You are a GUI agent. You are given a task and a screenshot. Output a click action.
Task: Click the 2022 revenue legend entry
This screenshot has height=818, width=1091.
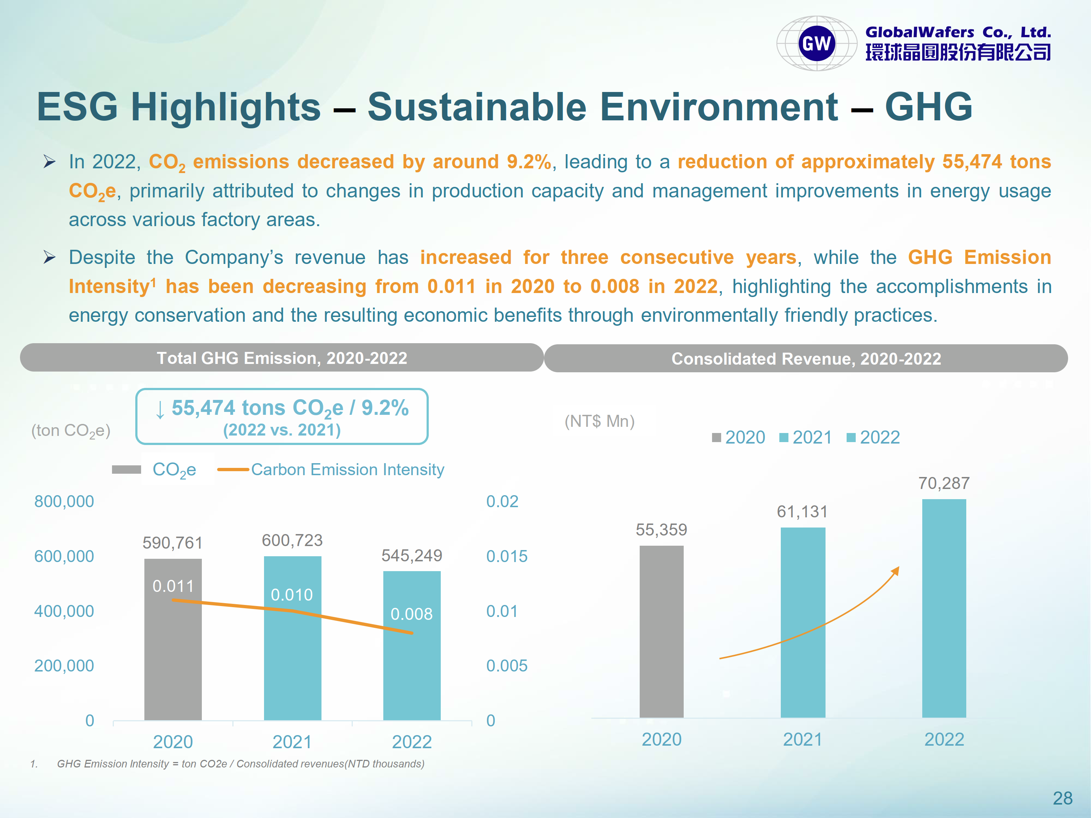point(874,437)
